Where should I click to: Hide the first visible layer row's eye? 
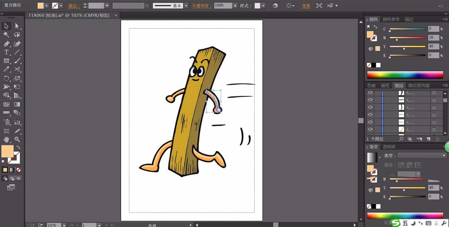tap(370, 93)
